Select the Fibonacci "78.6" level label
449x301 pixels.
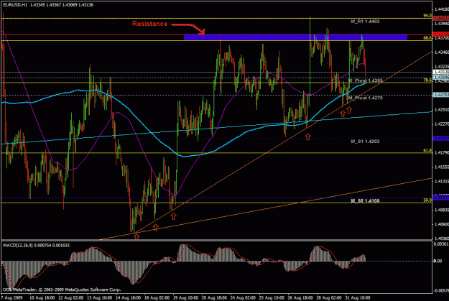pos(427,80)
